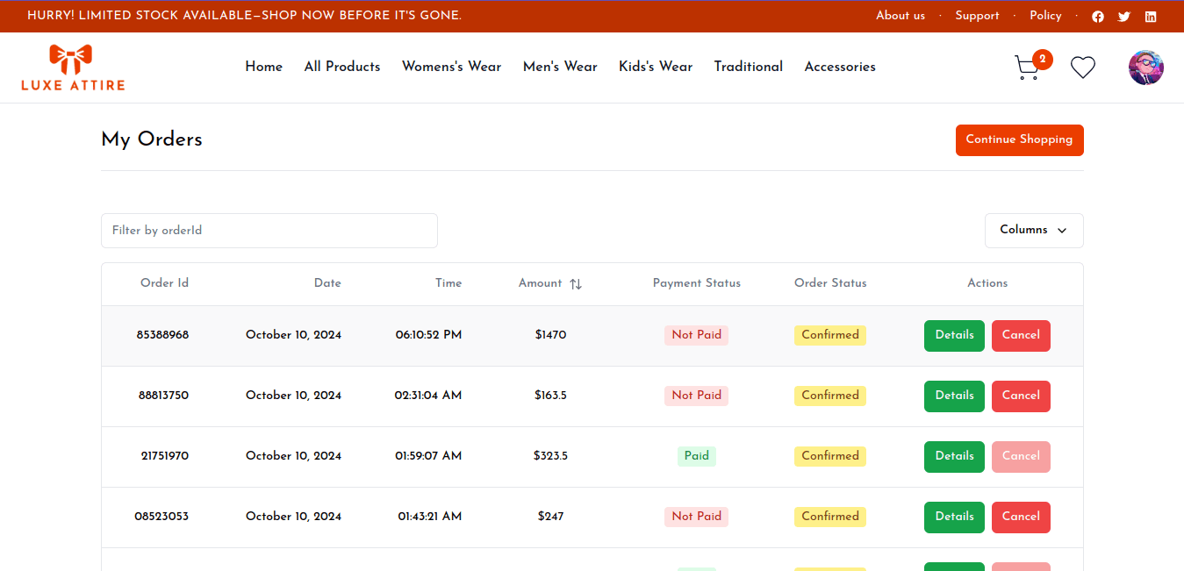This screenshot has height=571, width=1184.
Task: Sort orders by the Amount arrows icon
Action: (x=576, y=284)
